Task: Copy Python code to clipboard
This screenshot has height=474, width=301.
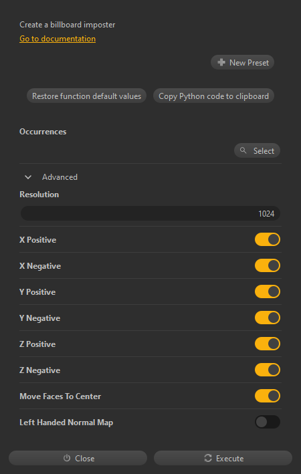Action: [x=213, y=96]
